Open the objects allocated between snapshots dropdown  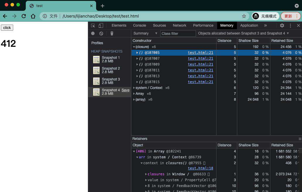click(x=243, y=33)
